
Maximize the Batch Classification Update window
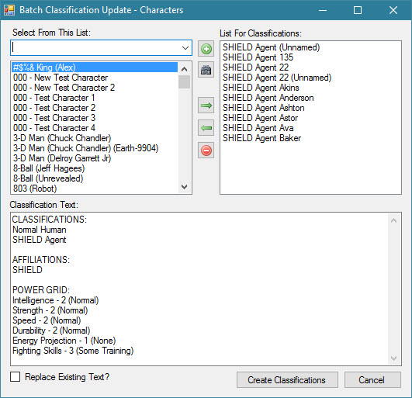pyautogui.click(x=358, y=10)
